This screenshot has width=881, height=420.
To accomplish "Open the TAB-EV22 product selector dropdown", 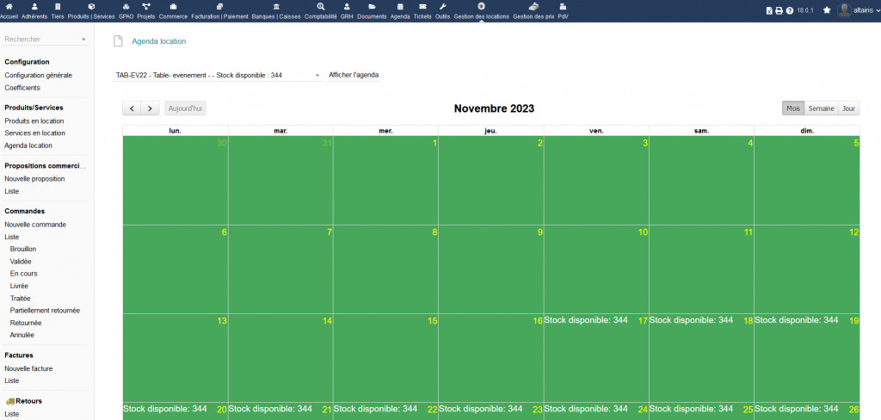I will [218, 75].
